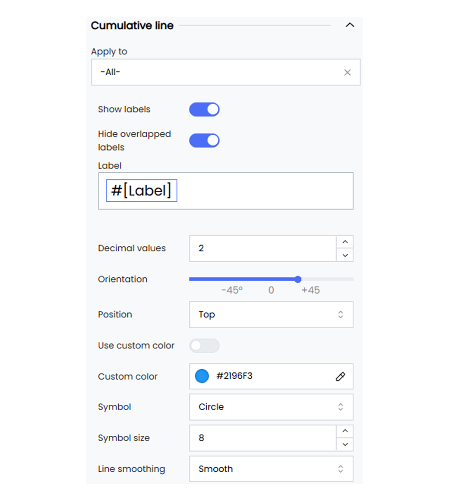Image resolution: width=449 pixels, height=501 pixels.
Task: Select the #[Label] token in Label box
Action: (x=142, y=191)
